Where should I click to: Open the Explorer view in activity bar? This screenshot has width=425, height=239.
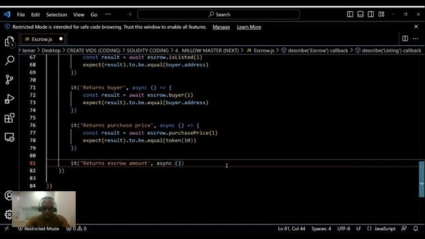(x=9, y=41)
